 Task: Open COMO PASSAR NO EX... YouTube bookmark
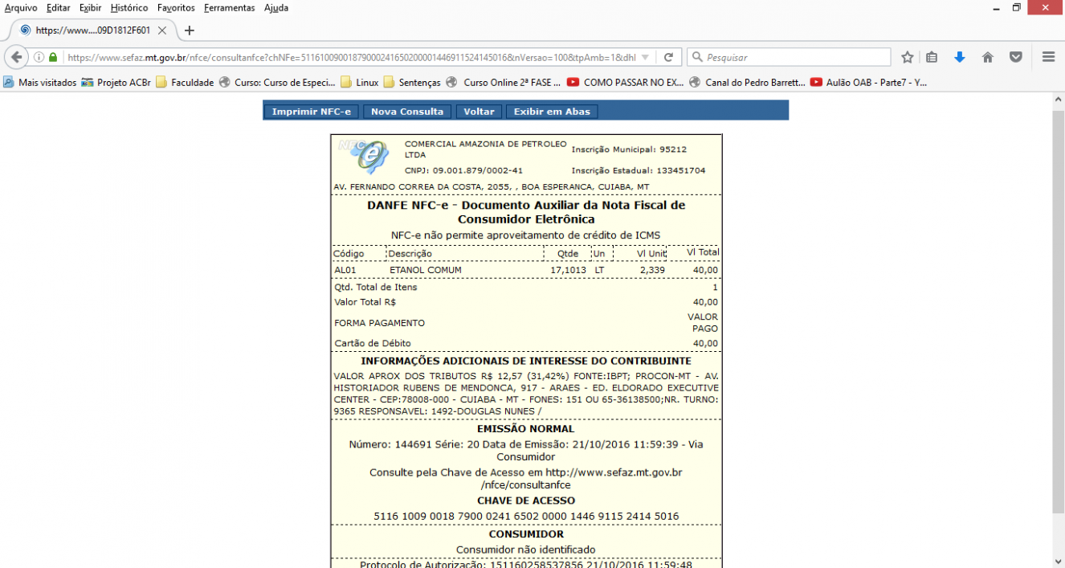point(625,82)
